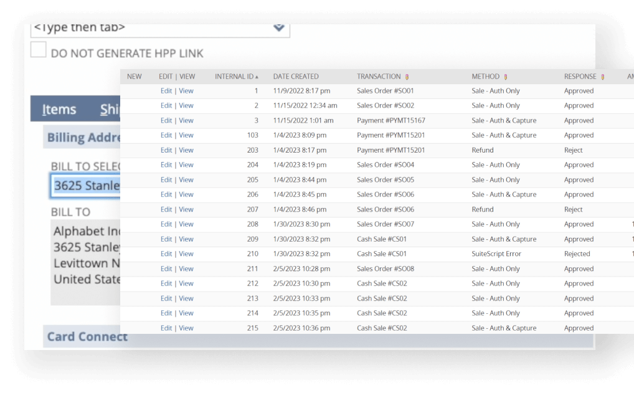This screenshot has width=634, height=393.
Task: Sort by the DATE CREATED column header
Action: point(296,77)
